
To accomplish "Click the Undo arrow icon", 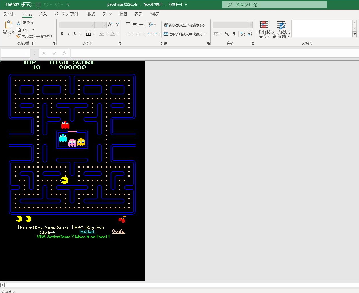I will (x=46, y=5).
